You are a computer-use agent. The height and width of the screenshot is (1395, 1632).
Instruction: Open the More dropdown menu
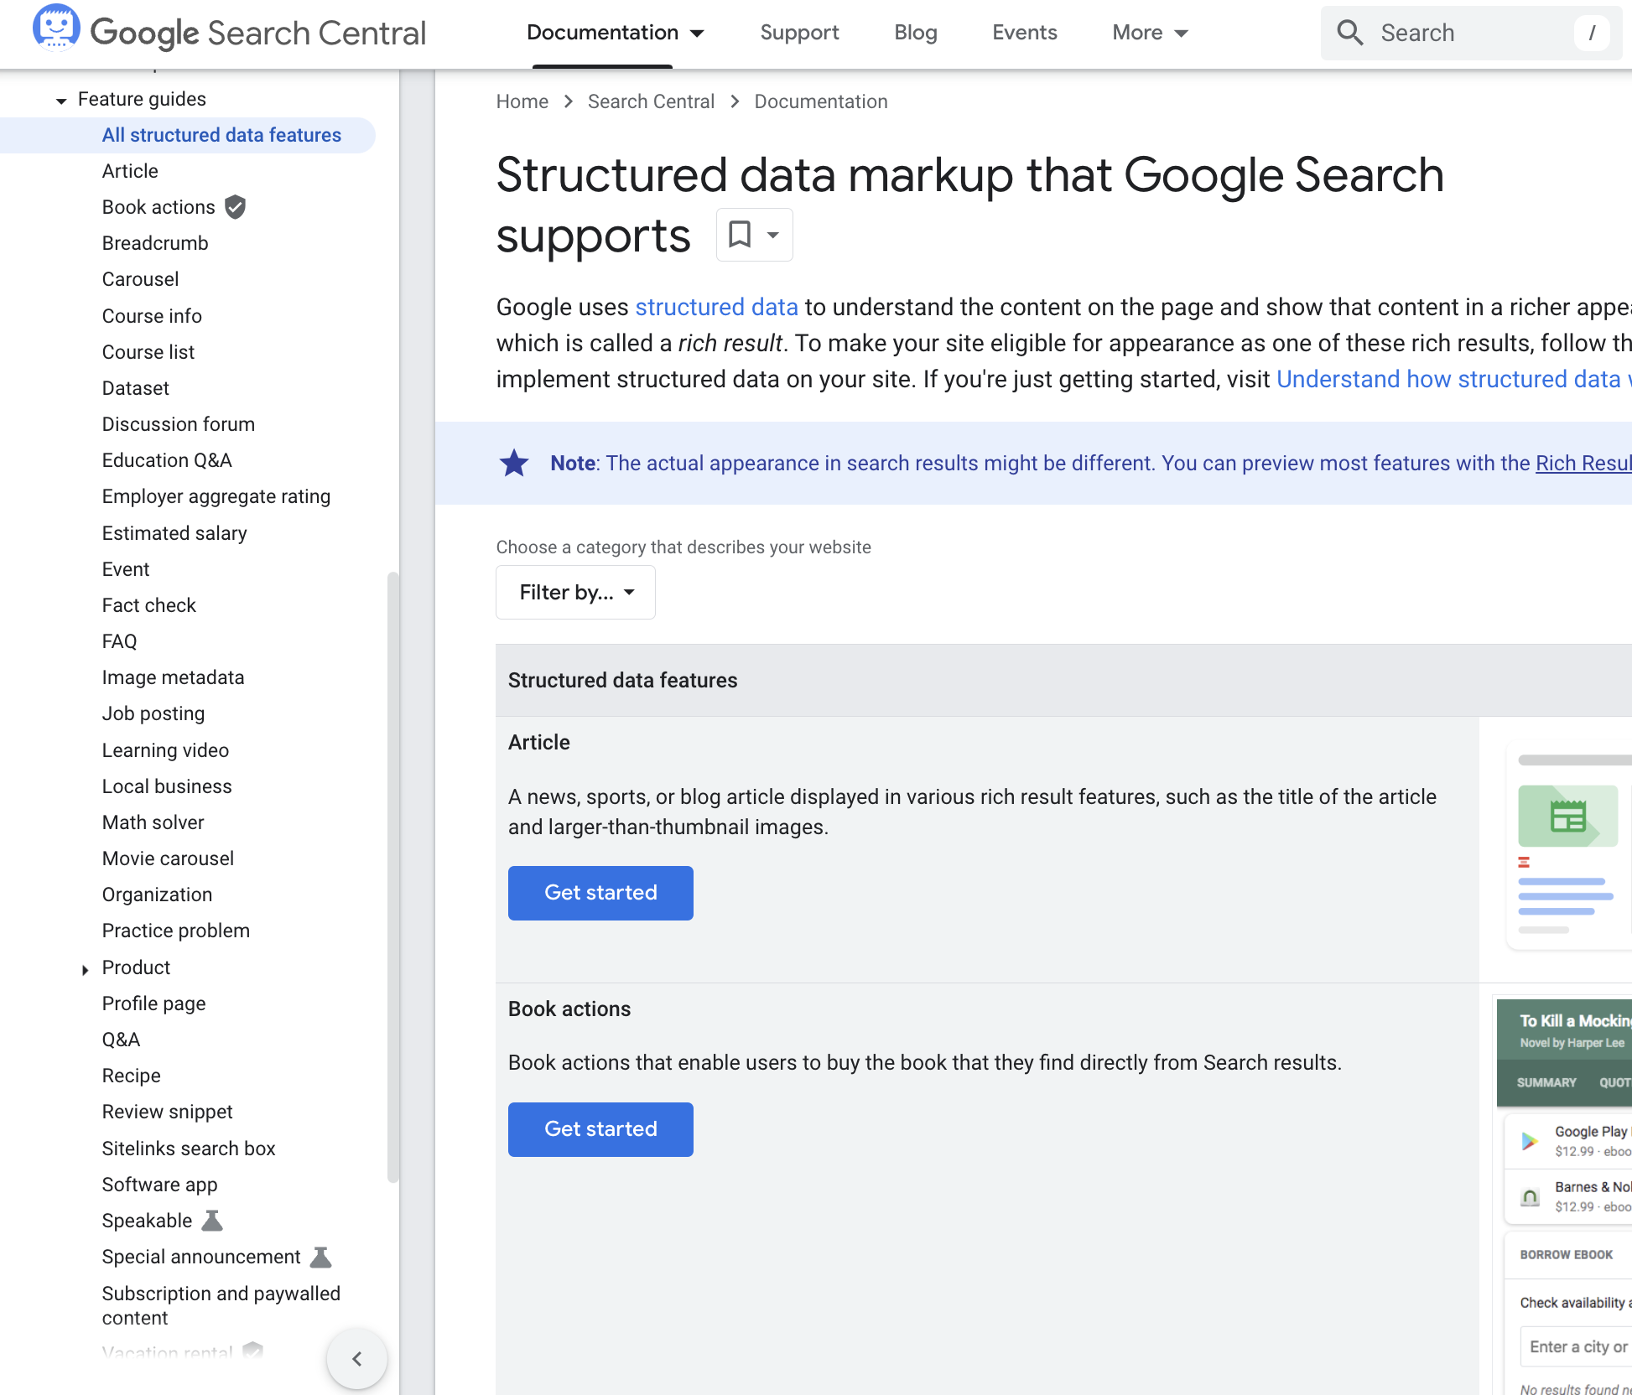[1150, 33]
